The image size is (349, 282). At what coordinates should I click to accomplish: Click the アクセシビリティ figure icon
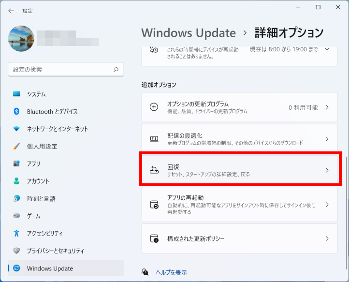click(16, 233)
